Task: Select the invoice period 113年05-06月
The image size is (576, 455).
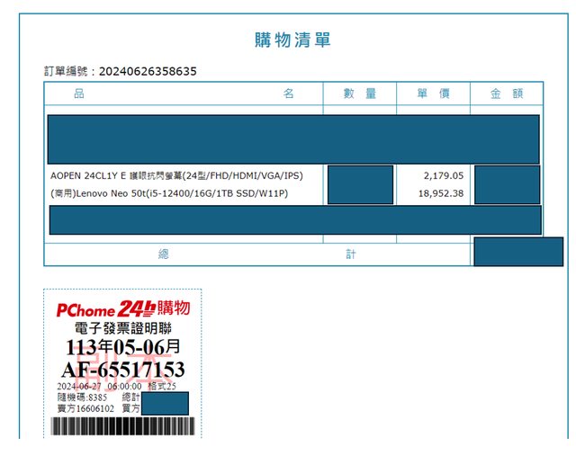Action: (x=122, y=348)
